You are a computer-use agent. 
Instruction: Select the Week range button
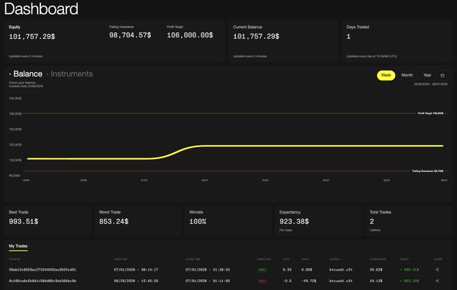(386, 75)
